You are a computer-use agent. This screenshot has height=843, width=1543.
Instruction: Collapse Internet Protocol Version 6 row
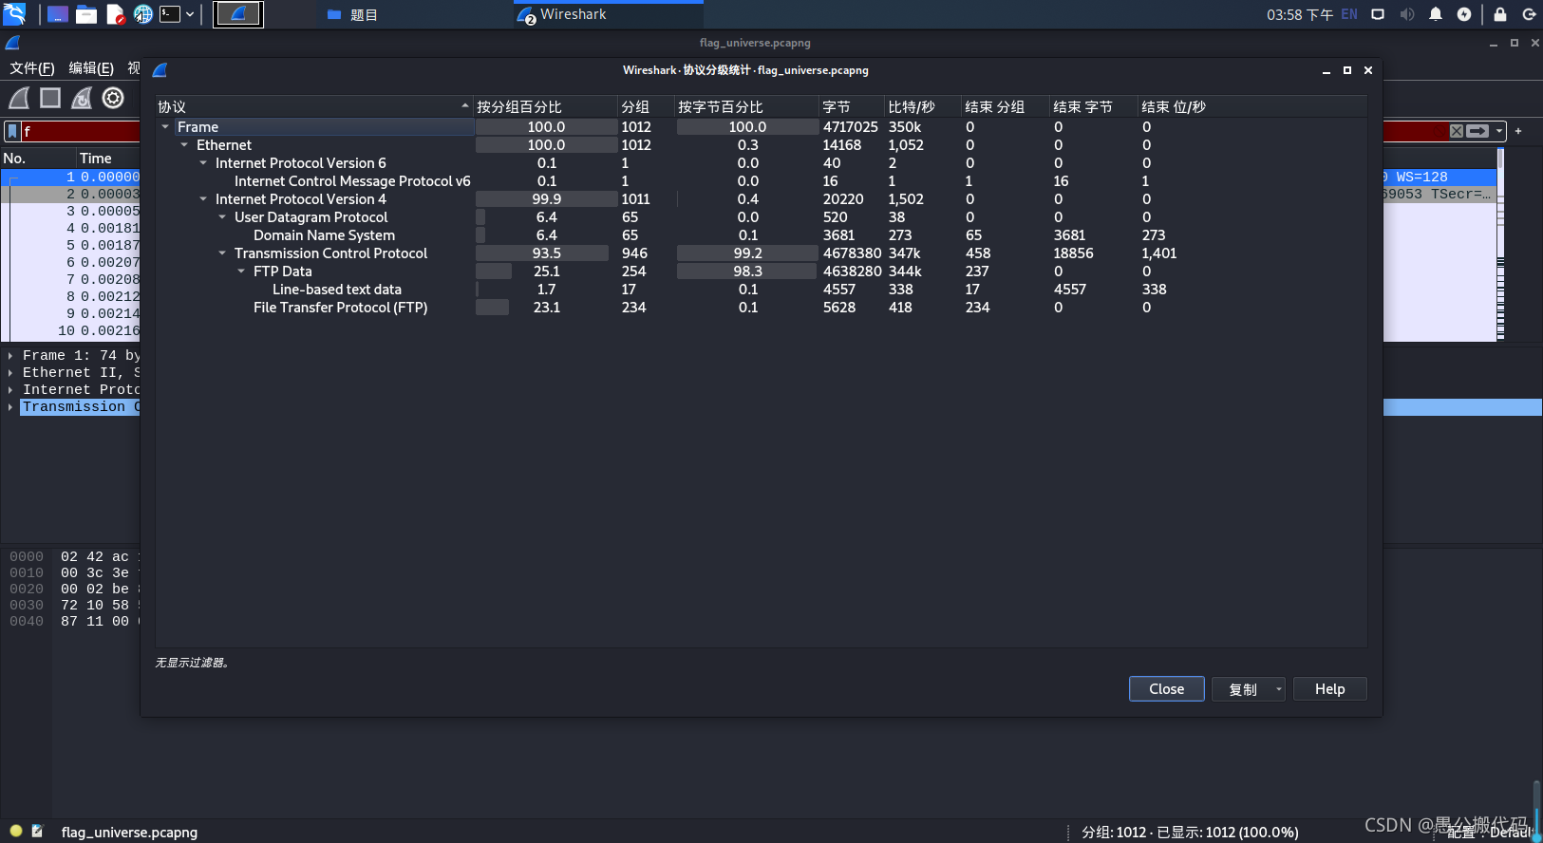pos(203,163)
